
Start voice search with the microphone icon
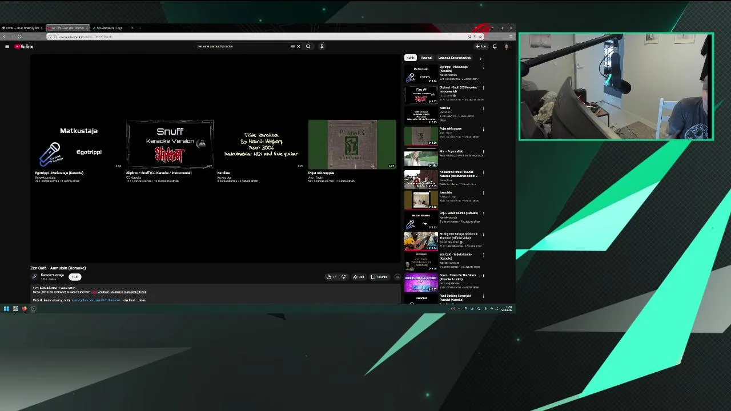click(x=322, y=46)
